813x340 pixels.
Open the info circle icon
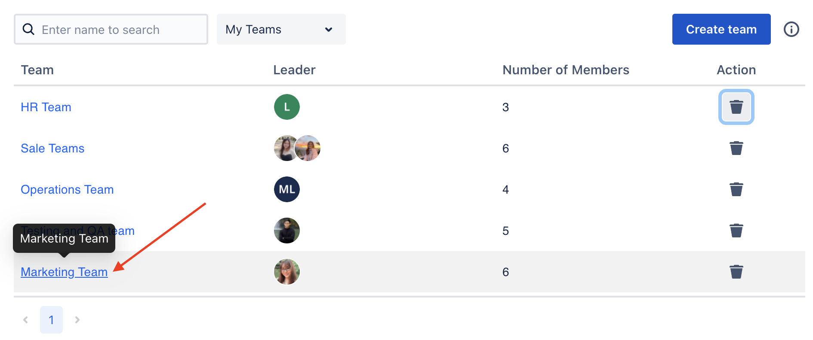pyautogui.click(x=791, y=29)
